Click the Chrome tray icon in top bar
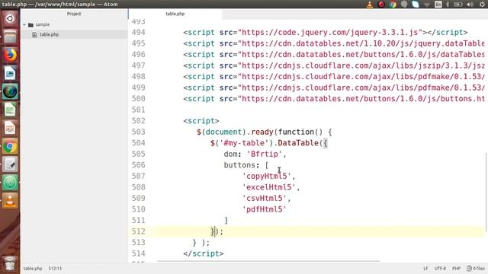 click(393, 5)
